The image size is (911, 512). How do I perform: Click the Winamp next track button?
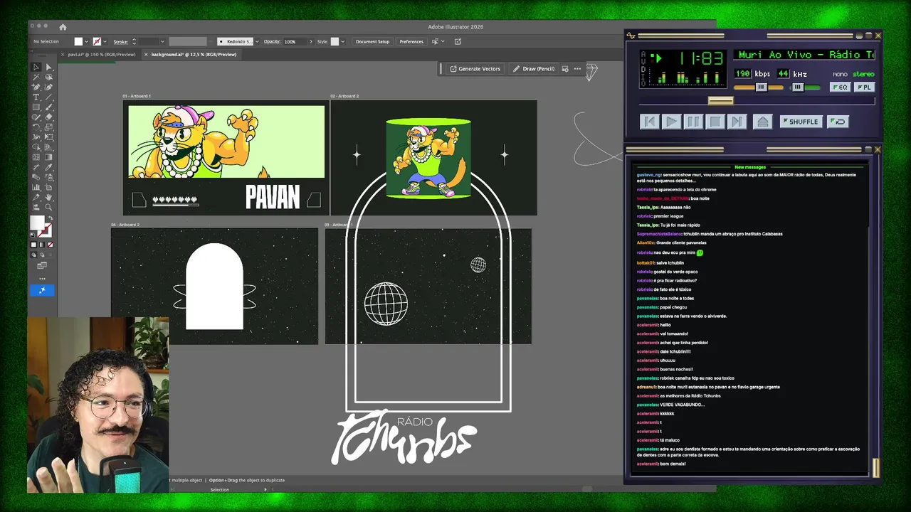pyautogui.click(x=737, y=122)
